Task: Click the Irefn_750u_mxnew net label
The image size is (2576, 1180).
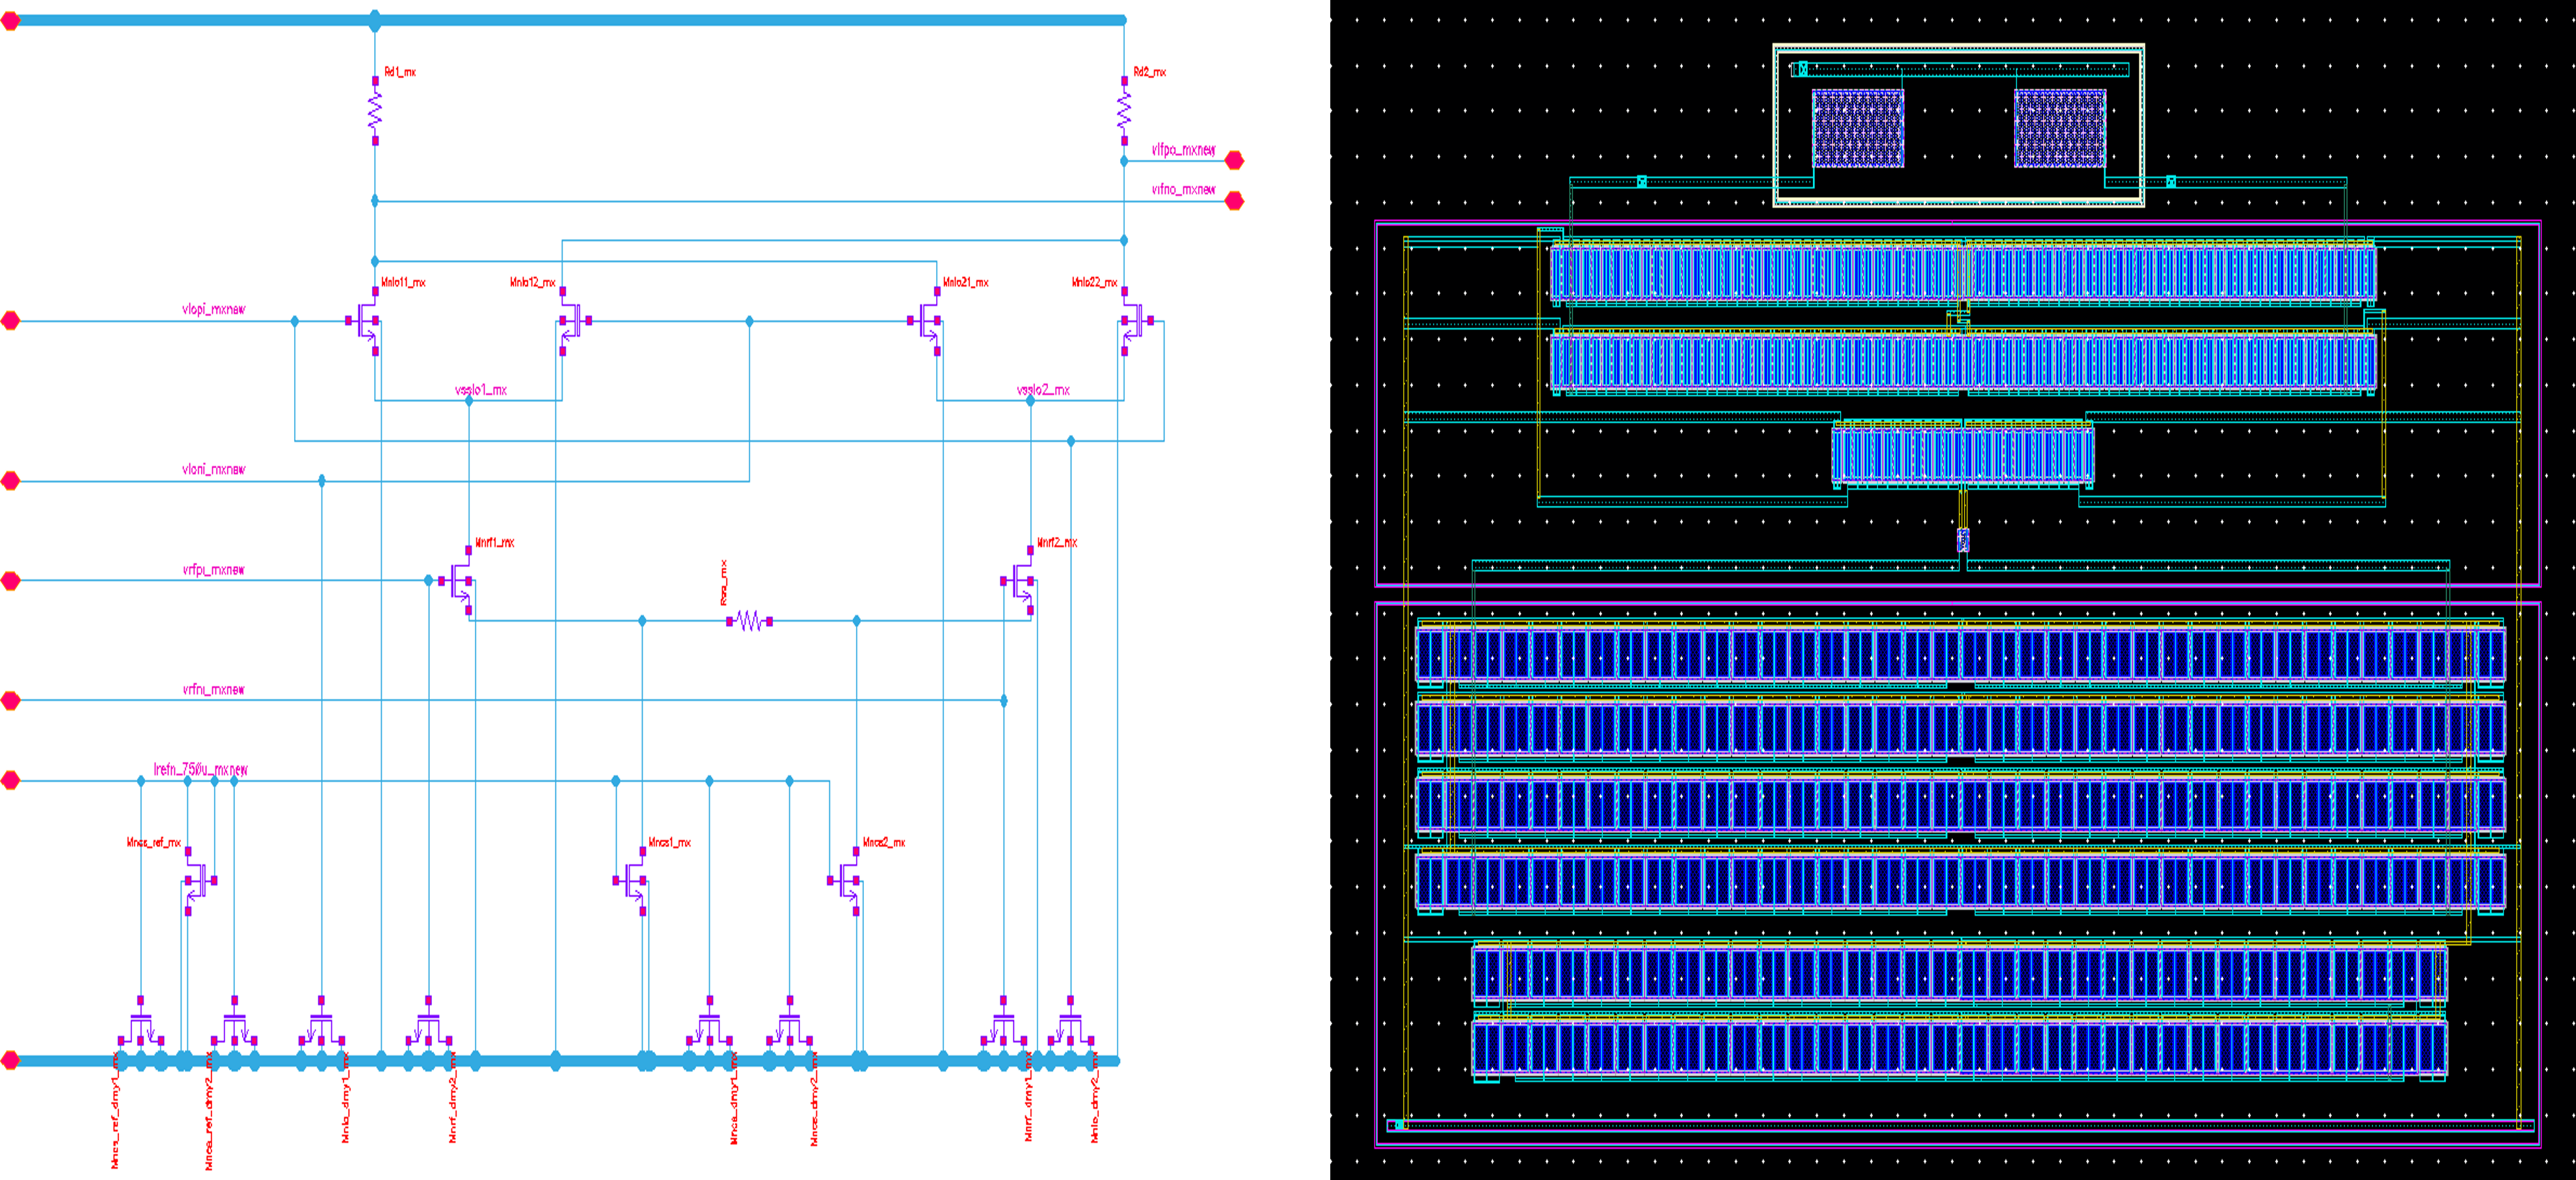Action: point(200,769)
